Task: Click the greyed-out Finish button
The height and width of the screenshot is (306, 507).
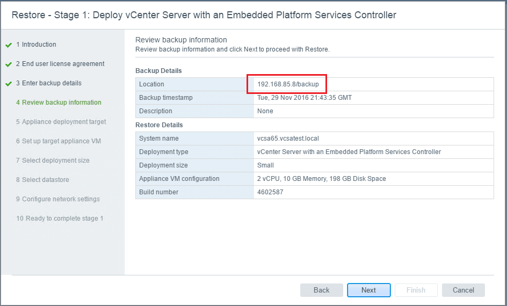Action: coord(416,290)
